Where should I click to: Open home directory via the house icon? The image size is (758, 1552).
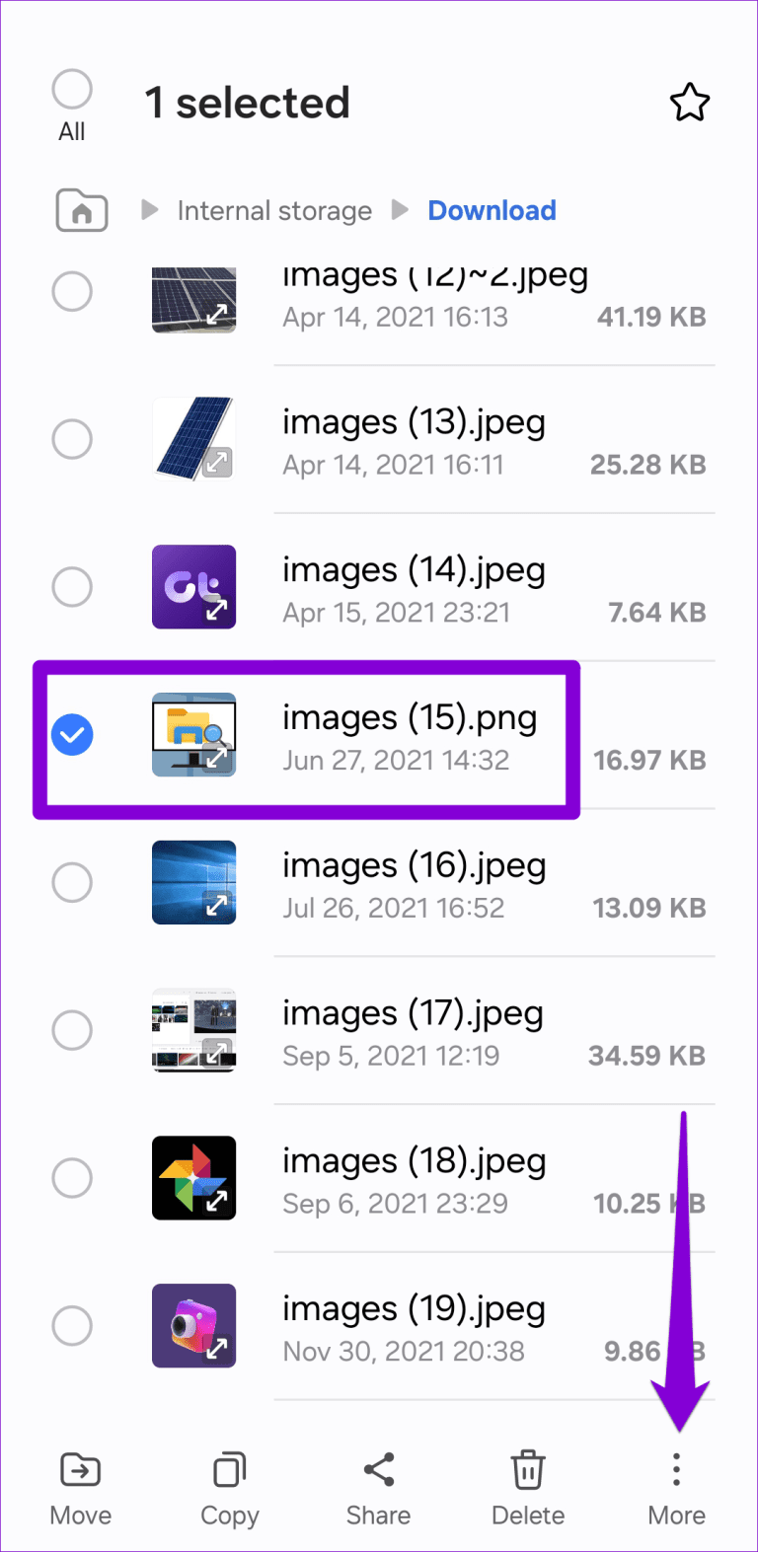point(81,209)
